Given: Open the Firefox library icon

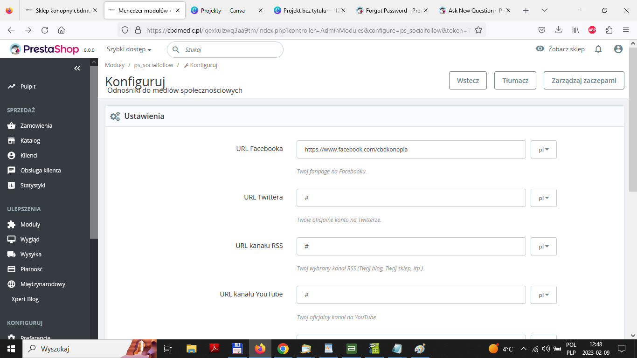Looking at the screenshot, I should [575, 30].
